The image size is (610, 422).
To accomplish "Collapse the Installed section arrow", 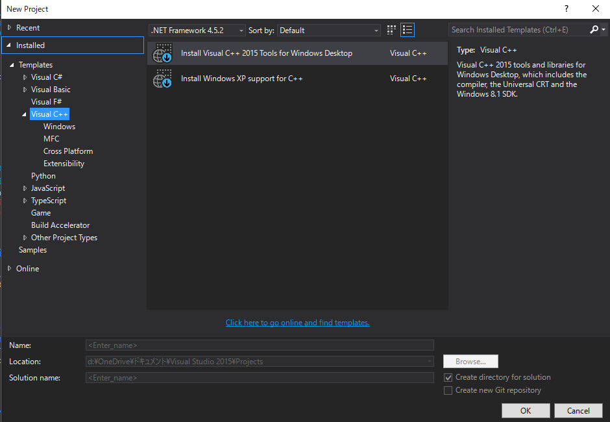I will tap(9, 45).
